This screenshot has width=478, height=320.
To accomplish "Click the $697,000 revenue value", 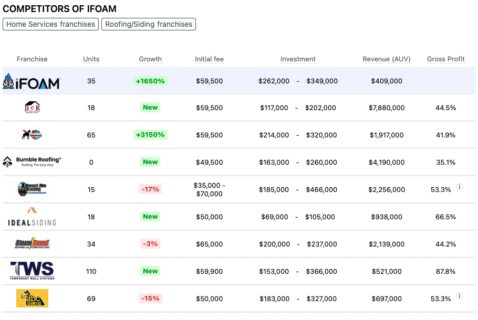I will (x=387, y=298).
